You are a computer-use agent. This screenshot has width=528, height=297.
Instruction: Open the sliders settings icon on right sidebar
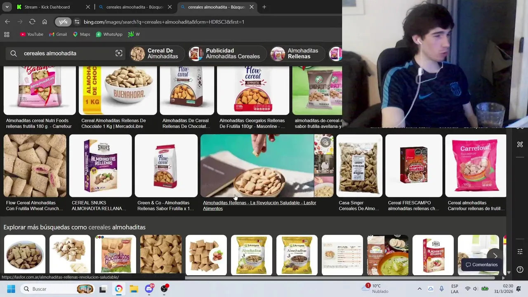tap(520, 252)
